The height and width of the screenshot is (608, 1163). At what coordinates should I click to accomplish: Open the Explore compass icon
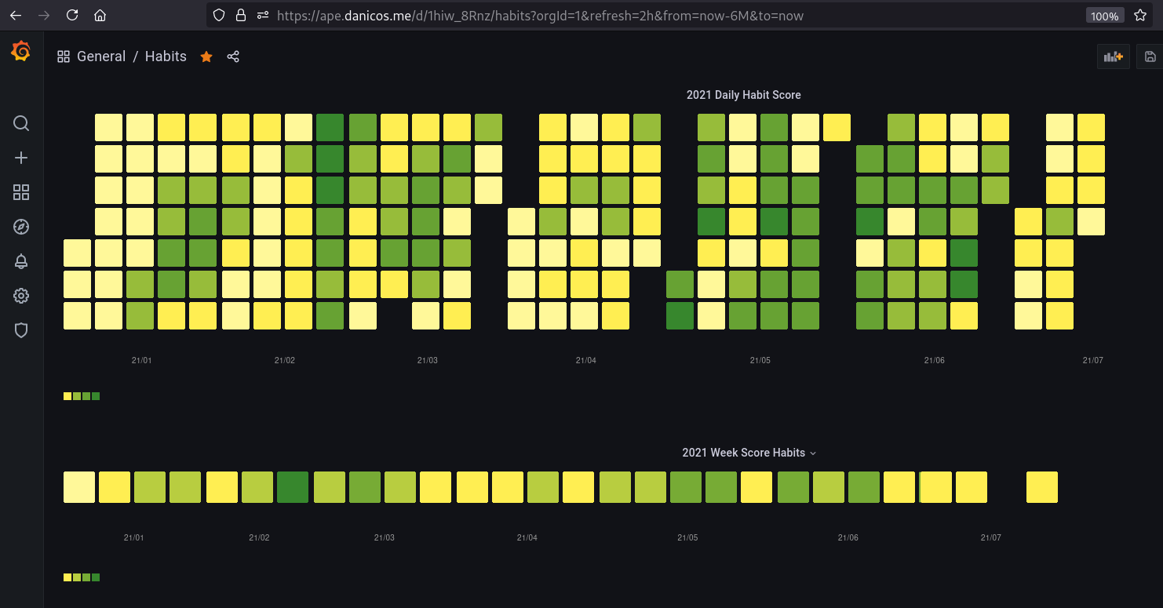21,227
